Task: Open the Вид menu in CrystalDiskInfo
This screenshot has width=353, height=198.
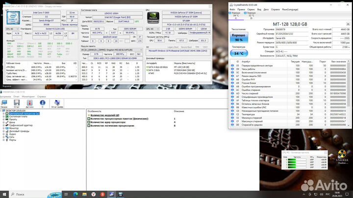Action: click(259, 9)
